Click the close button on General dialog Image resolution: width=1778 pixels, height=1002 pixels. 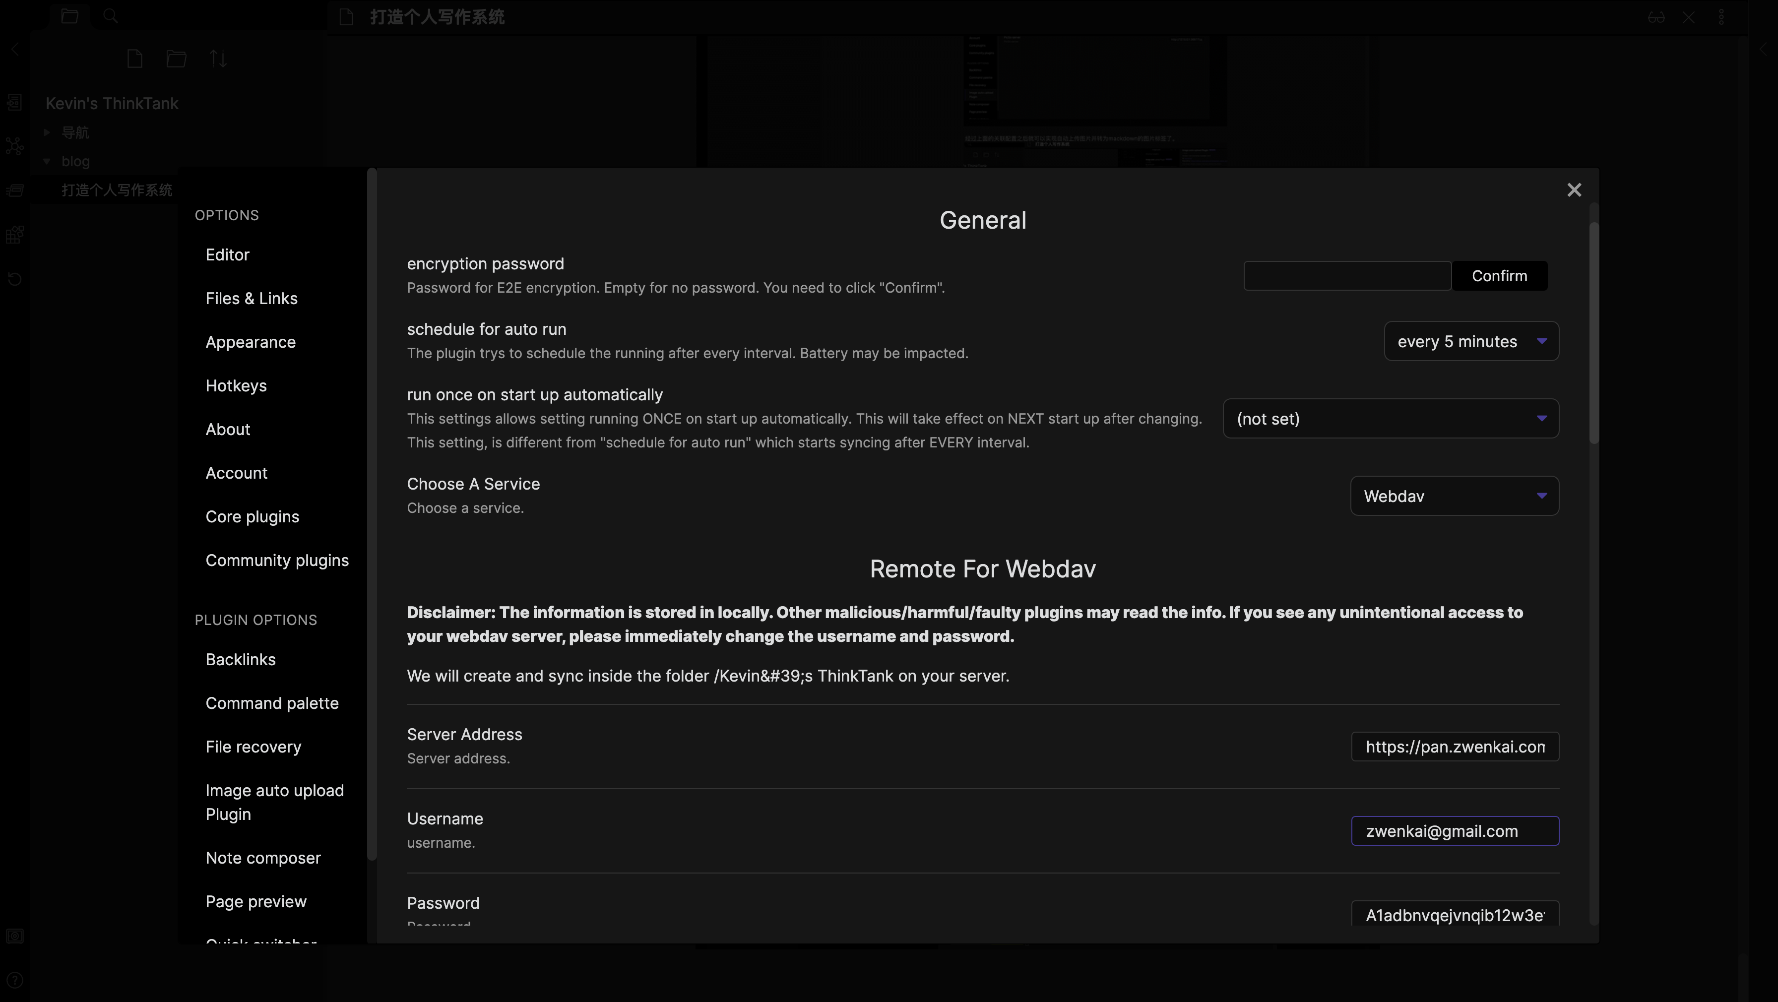tap(1574, 189)
